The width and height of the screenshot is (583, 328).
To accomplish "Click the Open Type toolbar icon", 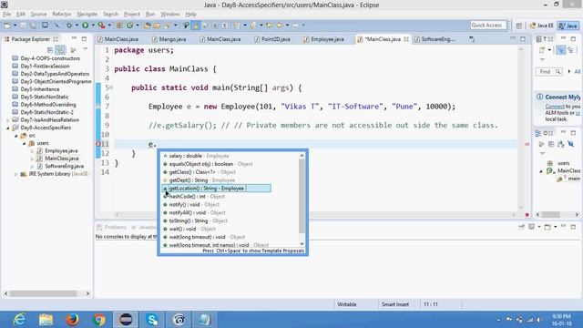I will tap(148, 26).
